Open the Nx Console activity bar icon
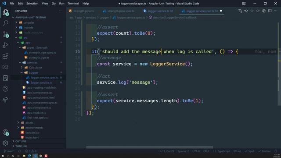The image size is (281, 158). [5, 67]
